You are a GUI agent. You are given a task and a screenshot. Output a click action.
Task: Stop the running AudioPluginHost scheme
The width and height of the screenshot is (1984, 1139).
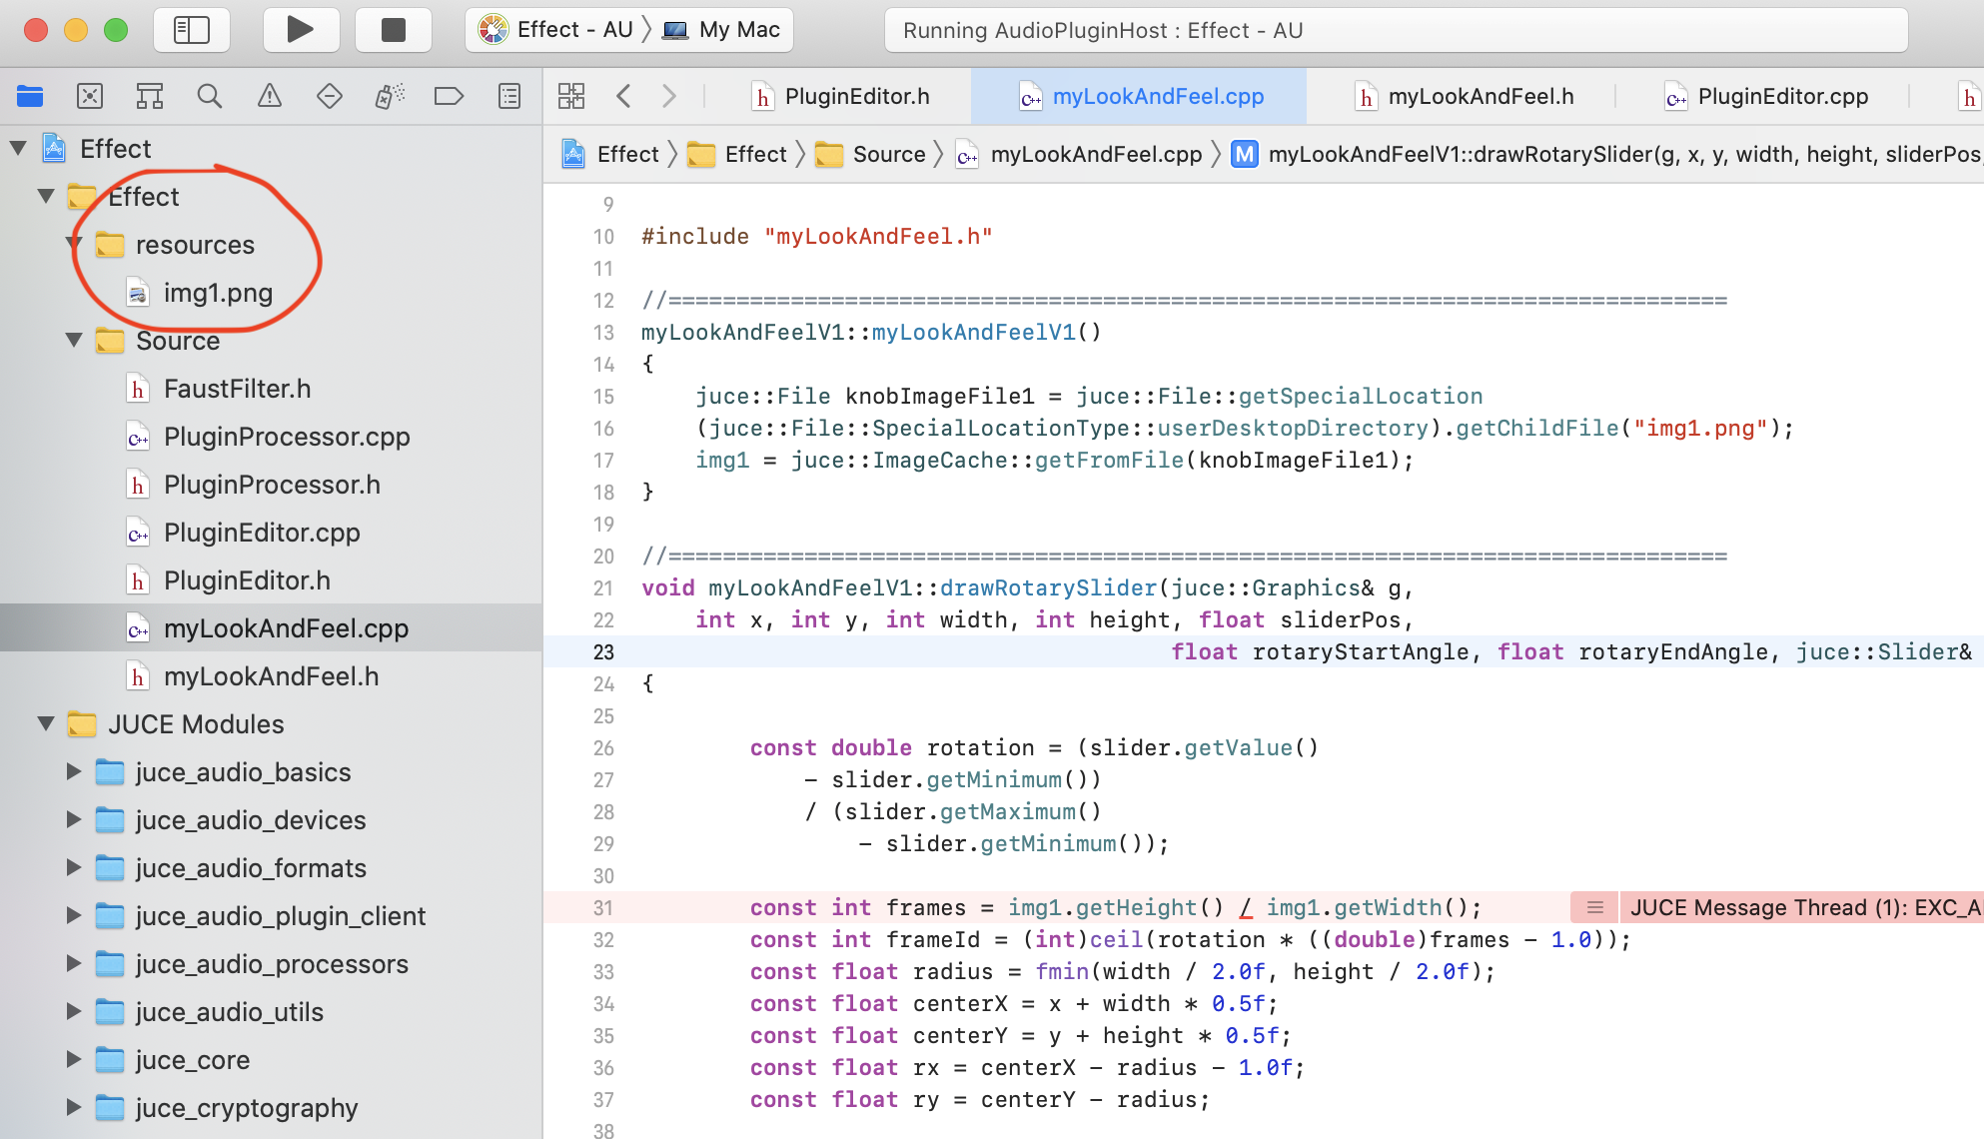click(394, 30)
